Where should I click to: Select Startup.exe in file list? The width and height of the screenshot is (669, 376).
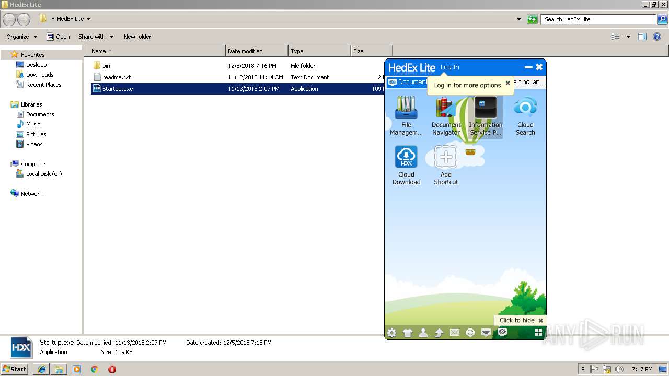coord(118,89)
